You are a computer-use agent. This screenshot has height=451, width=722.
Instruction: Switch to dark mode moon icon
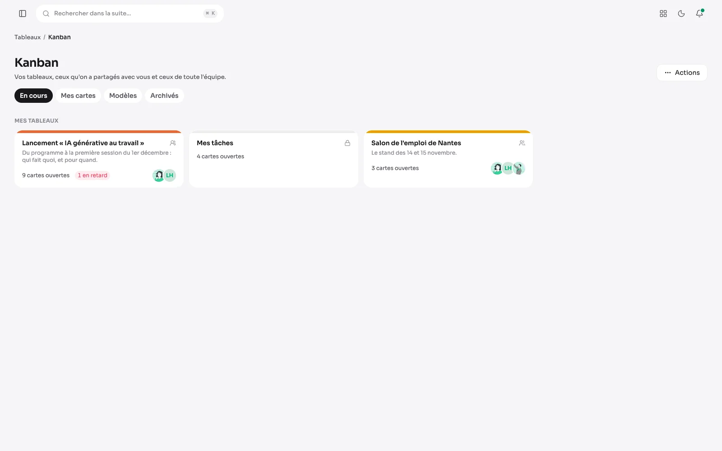[681, 14]
